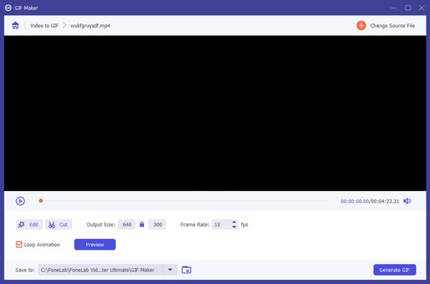Maximize the GIF Maker window
The image size is (430, 284).
[408, 8]
